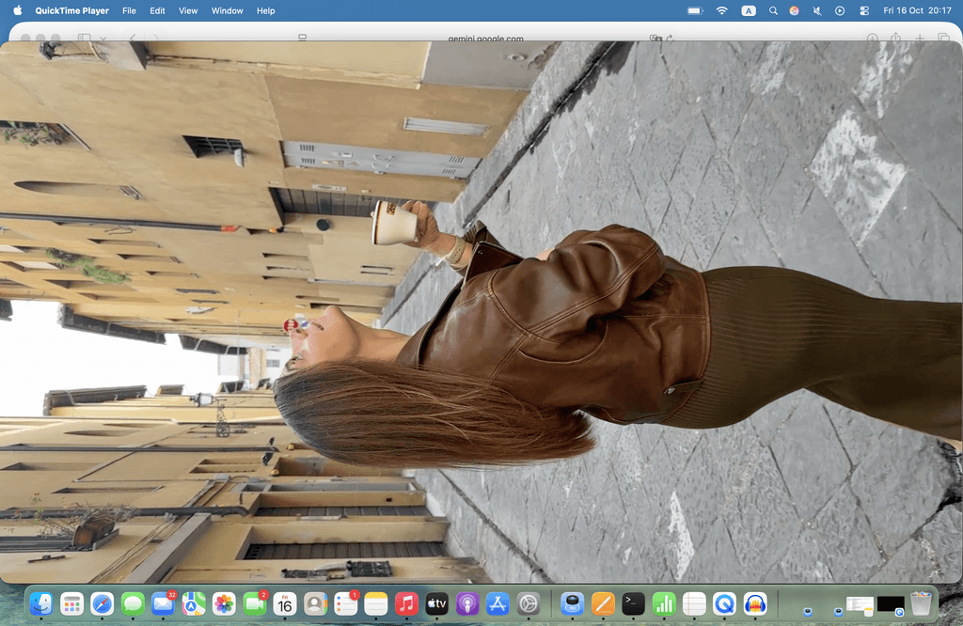The height and width of the screenshot is (626, 963).
Task: Open the QuickTime Player app menu
Action: coord(71,10)
